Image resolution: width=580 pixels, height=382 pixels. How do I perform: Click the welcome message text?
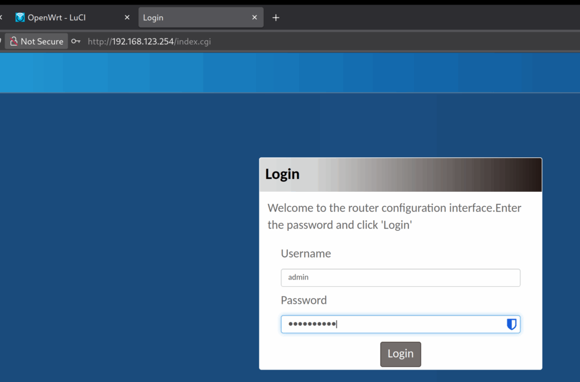pyautogui.click(x=394, y=216)
